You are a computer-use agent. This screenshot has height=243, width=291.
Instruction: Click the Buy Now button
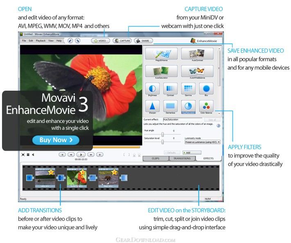click(56, 140)
